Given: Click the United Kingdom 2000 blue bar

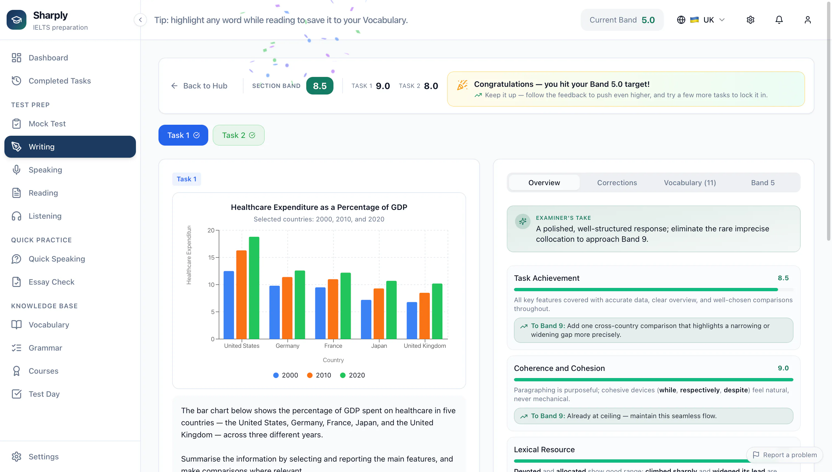Looking at the screenshot, I should point(412,321).
